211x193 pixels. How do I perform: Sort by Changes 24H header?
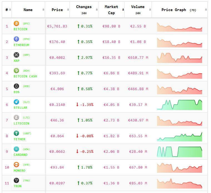point(84,10)
